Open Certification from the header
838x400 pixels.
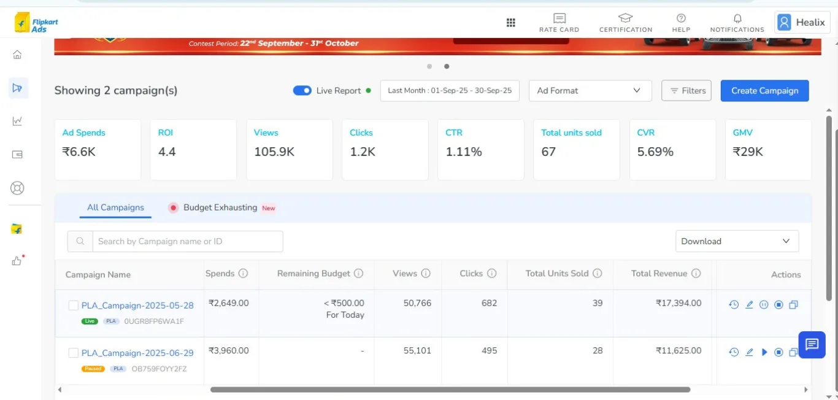626,23
